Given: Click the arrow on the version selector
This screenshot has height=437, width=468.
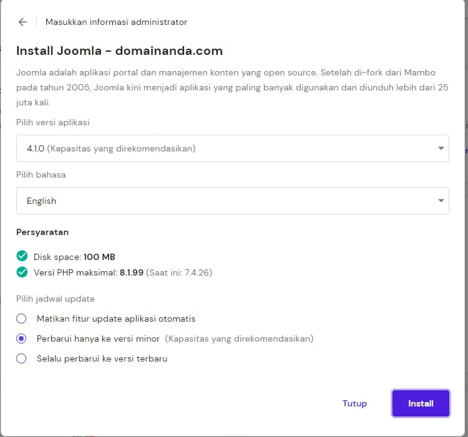Looking at the screenshot, I should pos(441,148).
